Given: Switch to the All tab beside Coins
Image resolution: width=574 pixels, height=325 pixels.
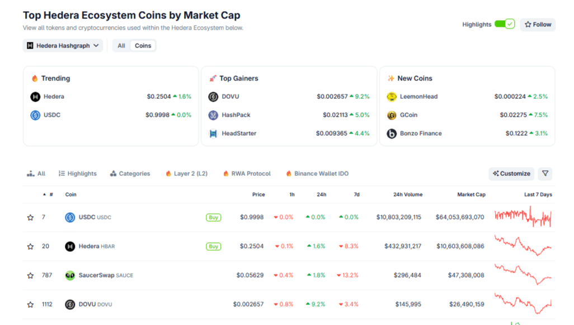Looking at the screenshot, I should [121, 46].
